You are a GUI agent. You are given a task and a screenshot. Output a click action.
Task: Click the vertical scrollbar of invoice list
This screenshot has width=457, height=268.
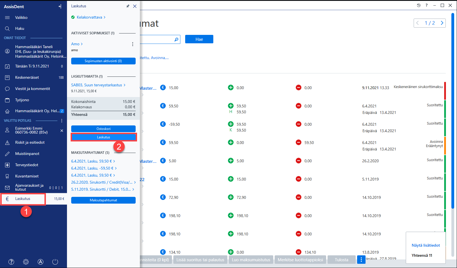[x=452, y=111]
